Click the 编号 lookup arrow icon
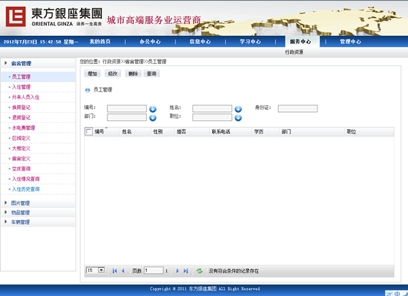The image size is (408, 296). [x=153, y=109]
